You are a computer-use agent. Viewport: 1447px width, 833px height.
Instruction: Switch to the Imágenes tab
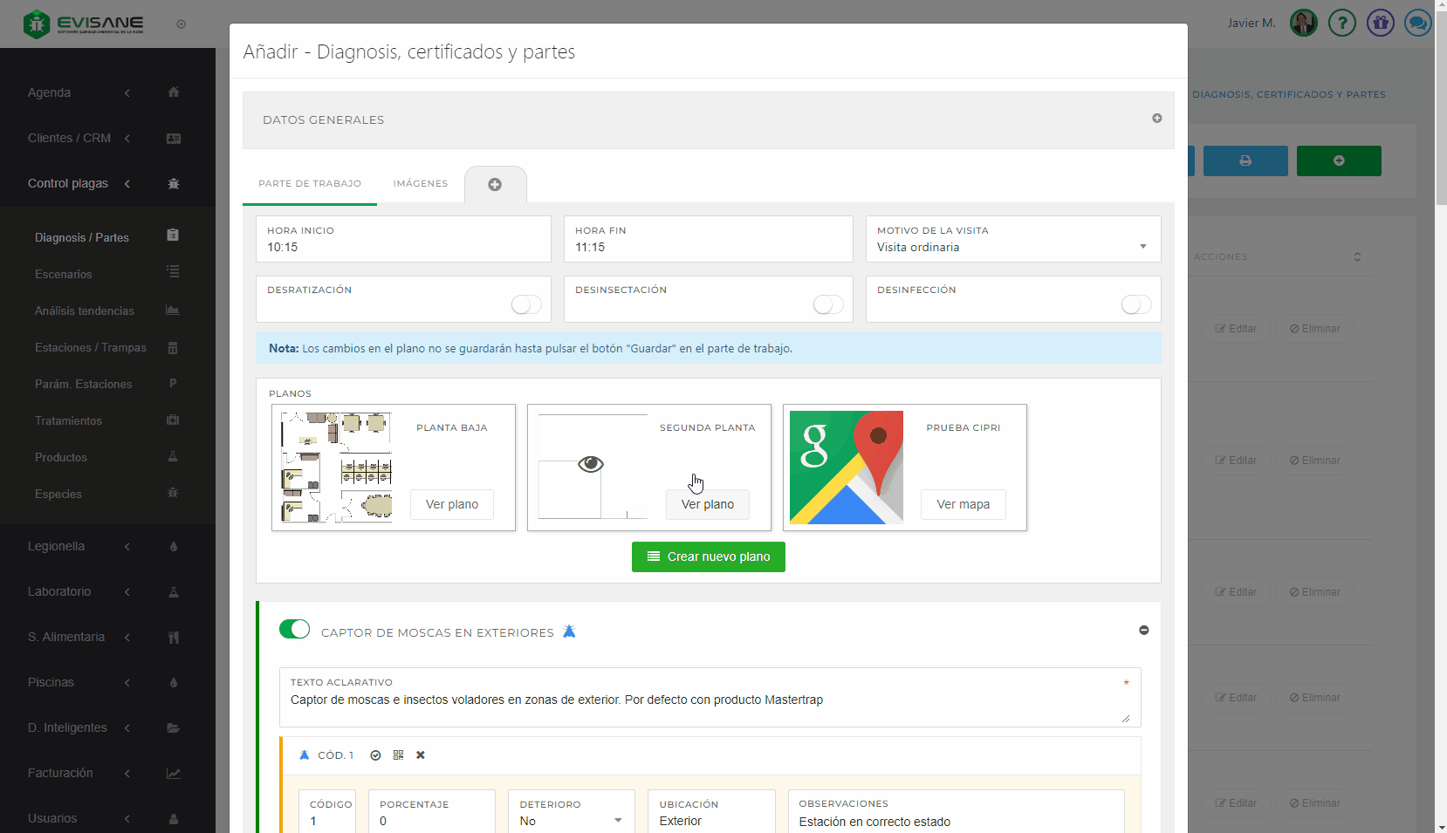[x=420, y=184]
